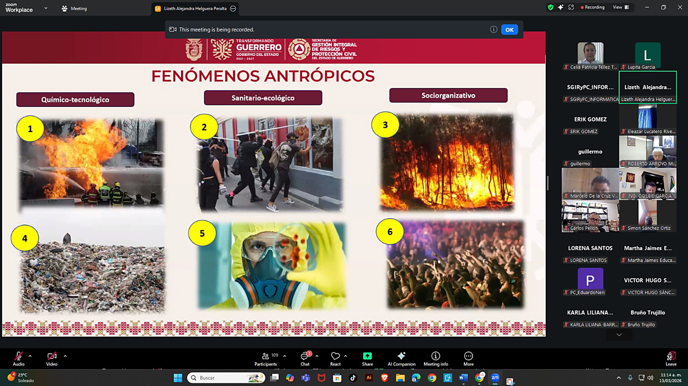Open Zoom Workplace dropdown chevron
Screen dimensions: 688x386
coord(46,8)
